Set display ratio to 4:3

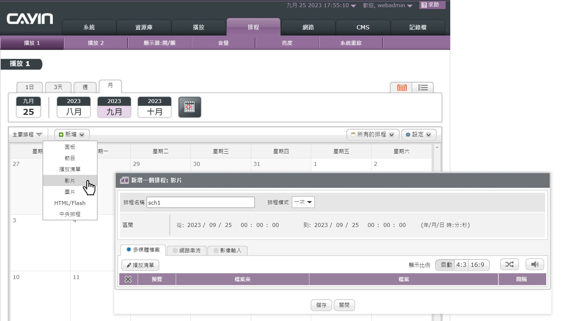pos(461,265)
